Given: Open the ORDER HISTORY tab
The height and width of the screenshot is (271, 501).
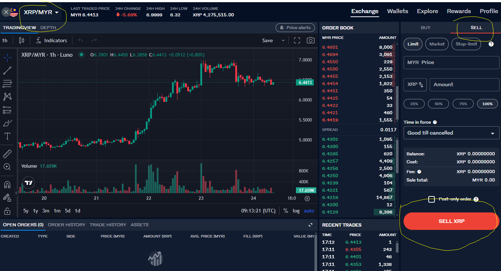Looking at the screenshot, I should pos(67,225).
